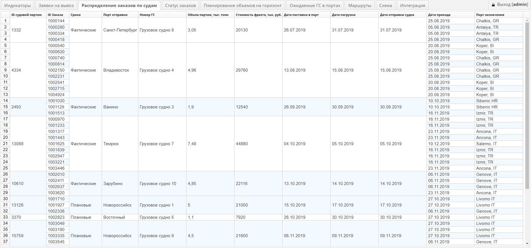This screenshot has width=531, height=248.
Task: Click the Номер ГС column header
Action: click(x=162, y=15)
